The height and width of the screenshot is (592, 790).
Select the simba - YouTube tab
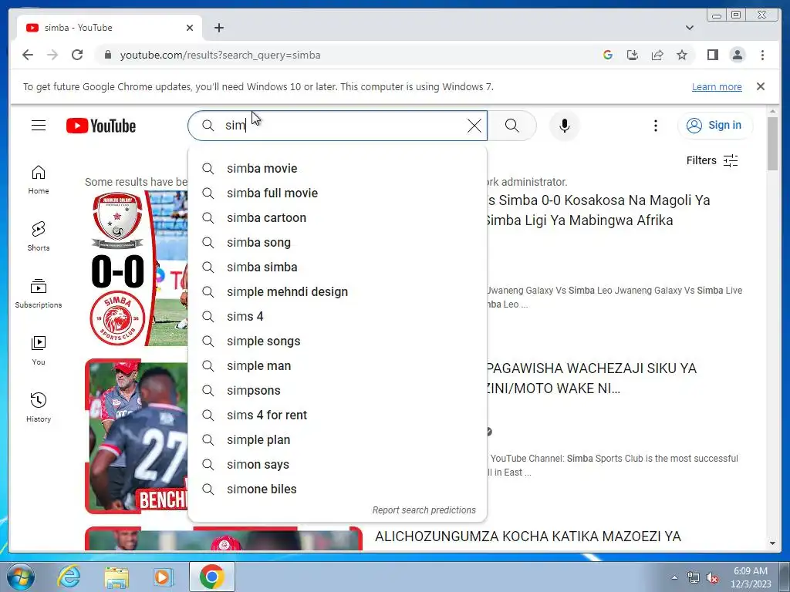click(x=110, y=28)
